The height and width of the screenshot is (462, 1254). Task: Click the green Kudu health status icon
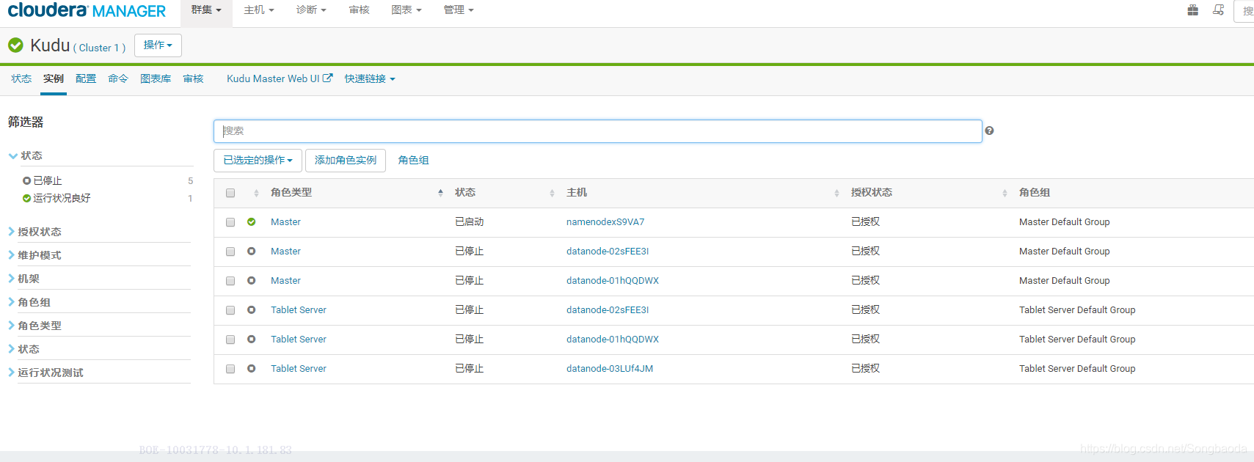pyautogui.click(x=15, y=45)
